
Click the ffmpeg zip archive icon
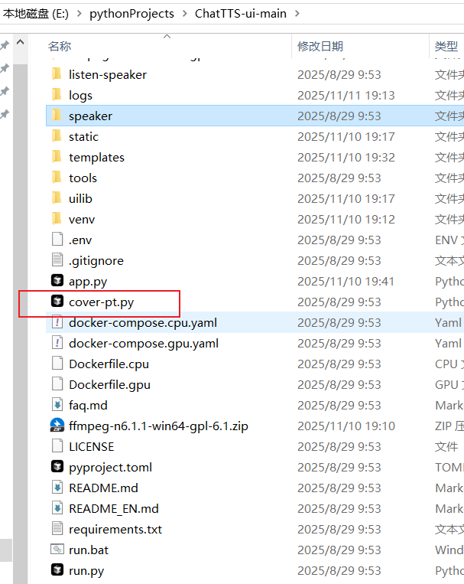(57, 426)
